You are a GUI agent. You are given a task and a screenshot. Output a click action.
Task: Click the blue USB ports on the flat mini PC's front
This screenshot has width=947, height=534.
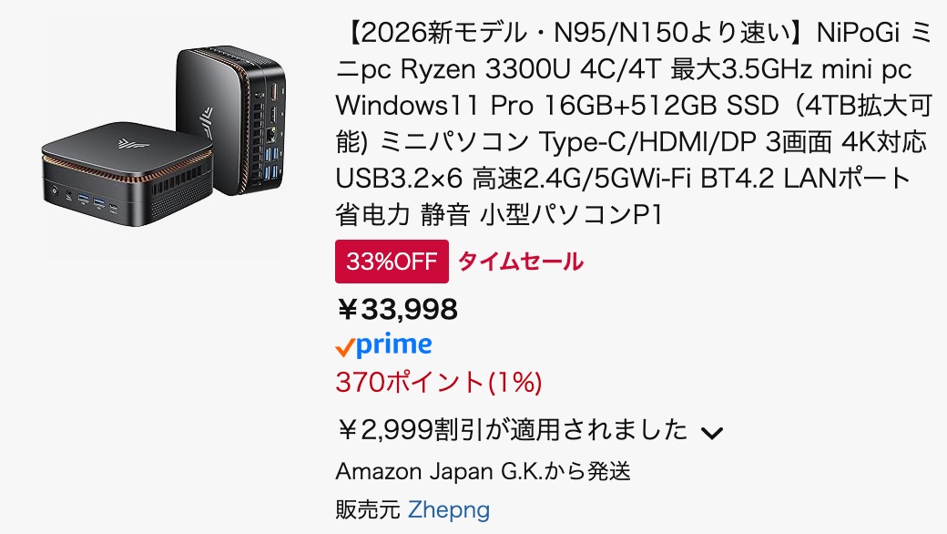[x=87, y=199]
